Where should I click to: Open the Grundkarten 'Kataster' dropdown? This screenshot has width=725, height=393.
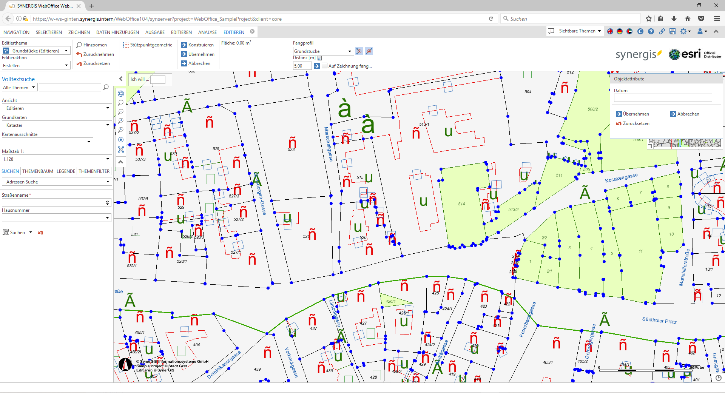[57, 125]
